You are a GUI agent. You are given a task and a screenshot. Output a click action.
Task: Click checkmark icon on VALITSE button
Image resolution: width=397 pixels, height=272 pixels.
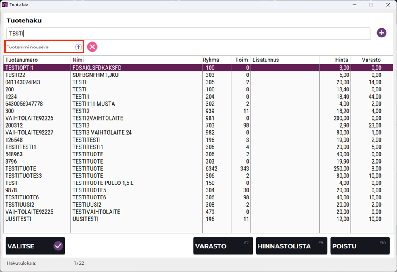tap(58, 246)
